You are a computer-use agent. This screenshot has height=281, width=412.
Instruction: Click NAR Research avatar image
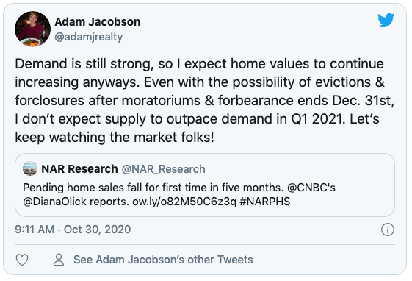[30, 168]
